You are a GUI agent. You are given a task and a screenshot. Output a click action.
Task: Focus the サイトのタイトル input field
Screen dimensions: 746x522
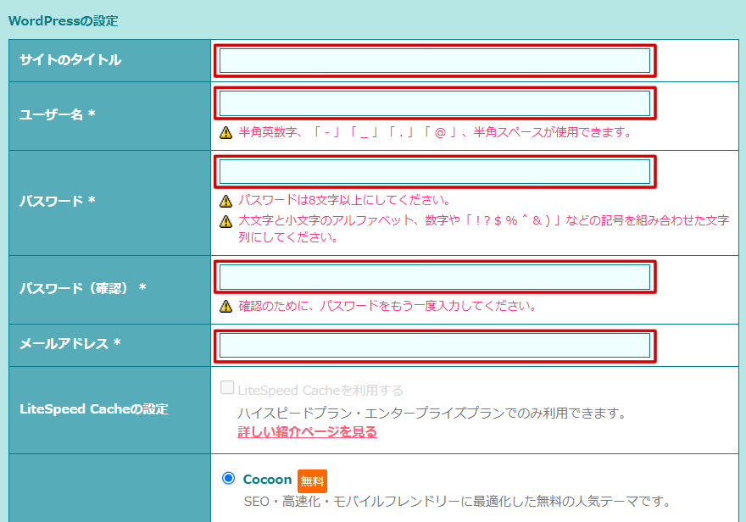coord(435,60)
